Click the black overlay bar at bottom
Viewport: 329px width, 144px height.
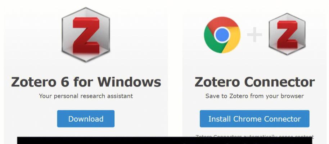[x=164, y=140]
